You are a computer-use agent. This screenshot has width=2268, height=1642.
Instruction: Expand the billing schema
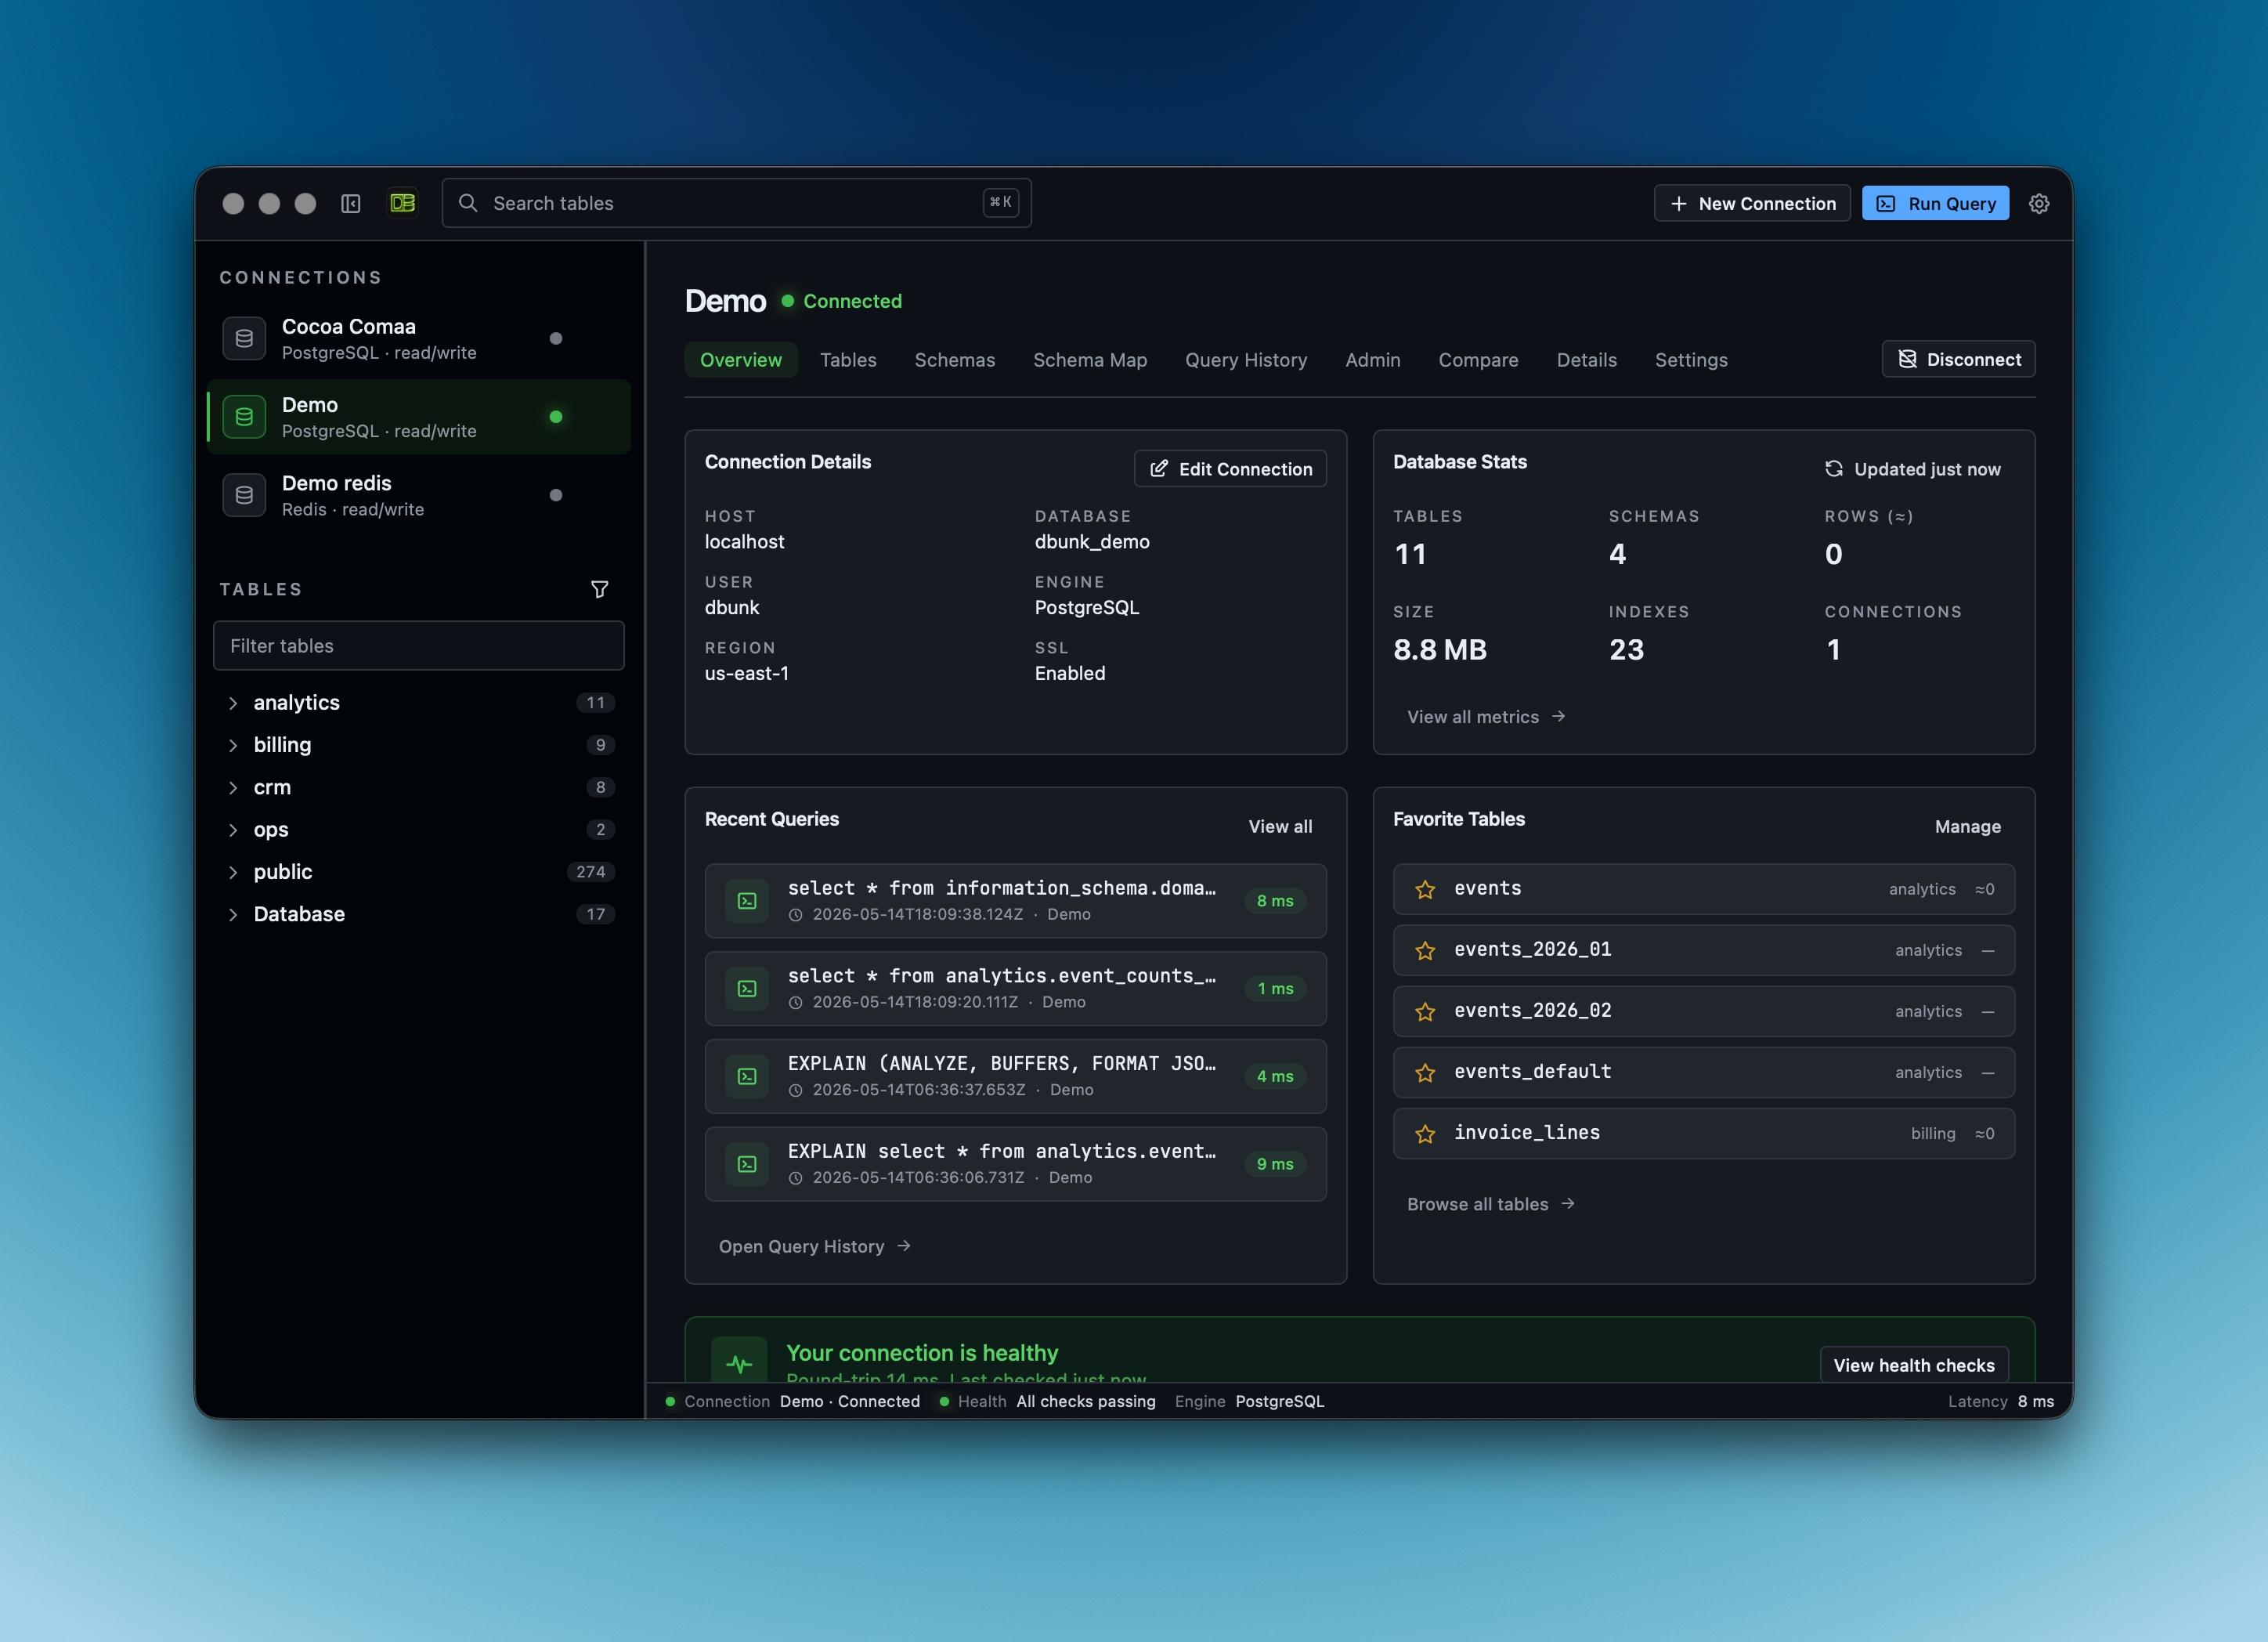(233, 744)
